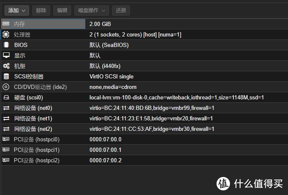Select the PCI设备 (hostpci1) row label

(x=37, y=150)
